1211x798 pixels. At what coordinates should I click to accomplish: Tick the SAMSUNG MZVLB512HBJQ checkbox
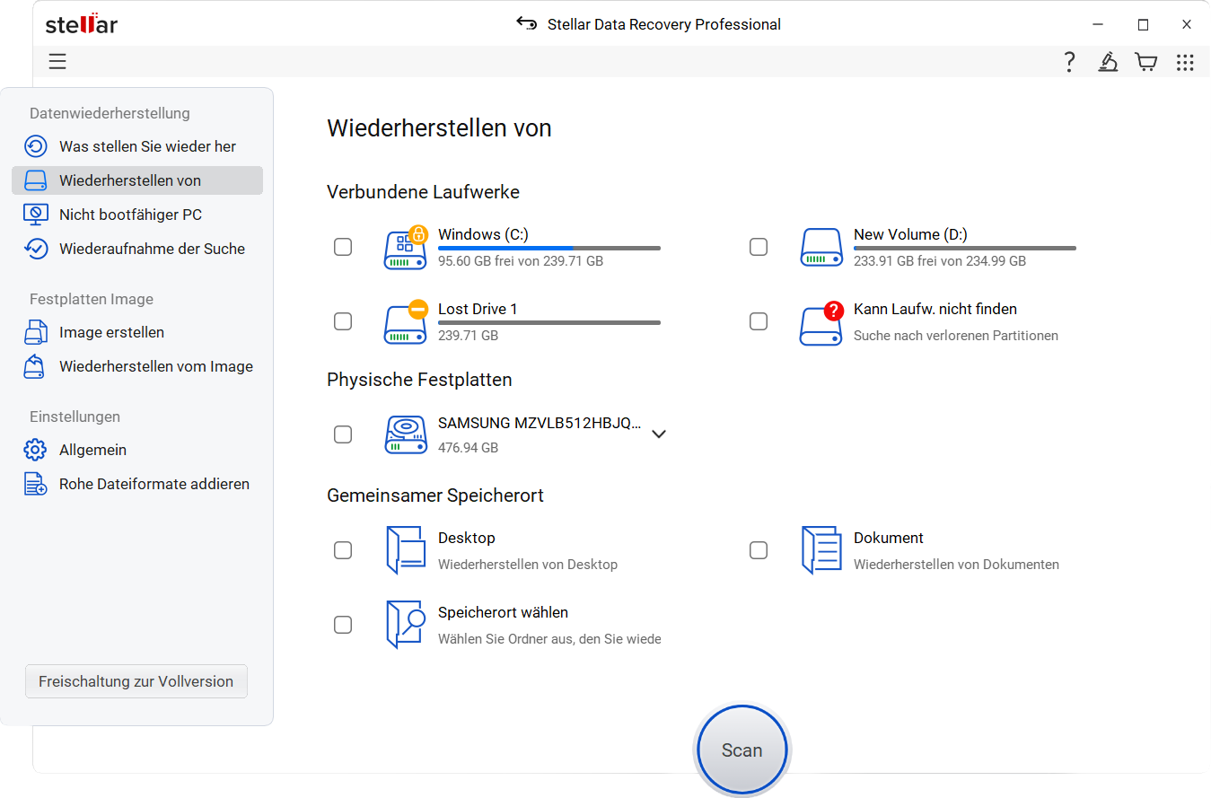coord(343,434)
